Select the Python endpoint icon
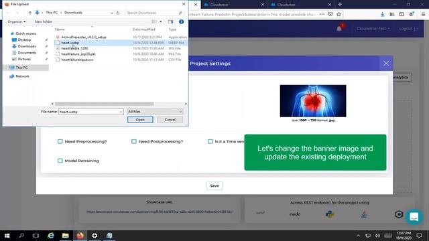The height and width of the screenshot is (241, 429). point(330,214)
